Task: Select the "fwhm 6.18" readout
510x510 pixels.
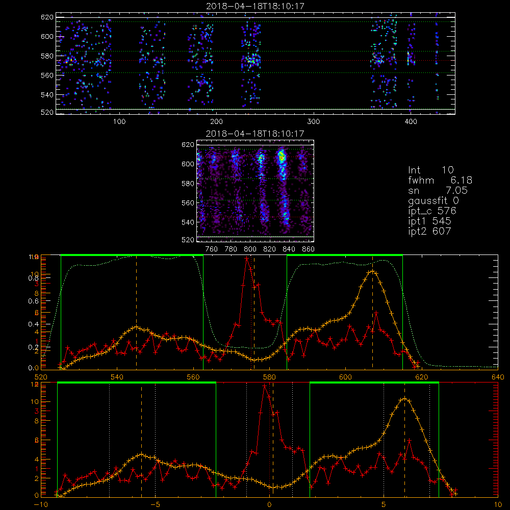Action: pos(440,180)
